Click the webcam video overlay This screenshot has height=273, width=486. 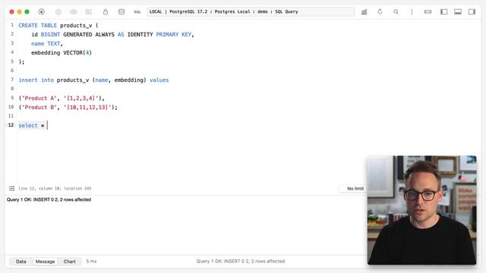coord(422,210)
